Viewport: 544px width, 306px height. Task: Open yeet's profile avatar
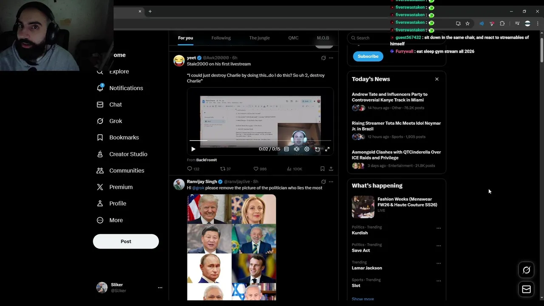[179, 60]
